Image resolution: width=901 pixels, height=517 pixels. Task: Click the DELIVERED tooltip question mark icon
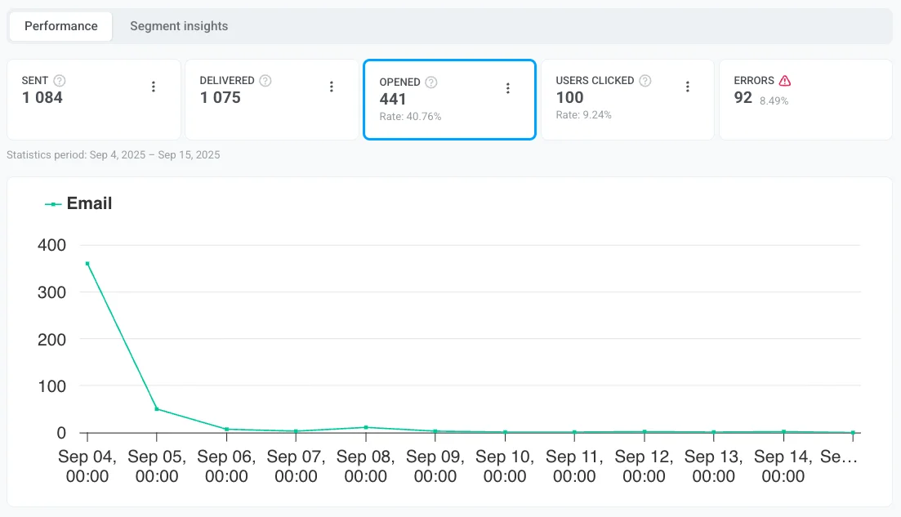[x=263, y=80]
